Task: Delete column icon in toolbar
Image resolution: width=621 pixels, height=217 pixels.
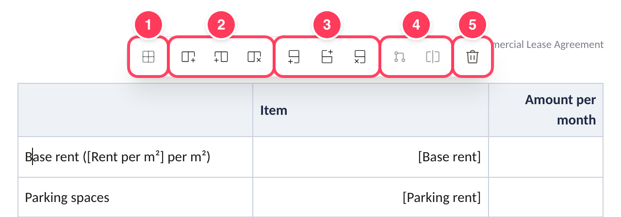Action: click(254, 57)
